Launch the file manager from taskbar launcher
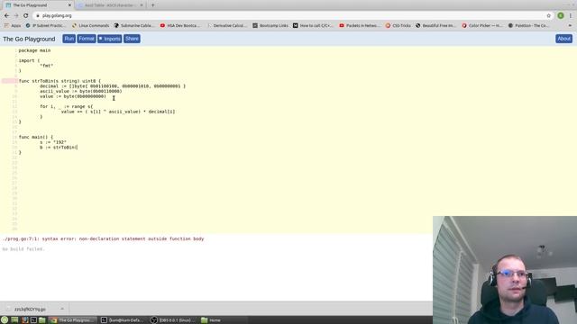This screenshot has height=324, width=577. [x=42, y=320]
